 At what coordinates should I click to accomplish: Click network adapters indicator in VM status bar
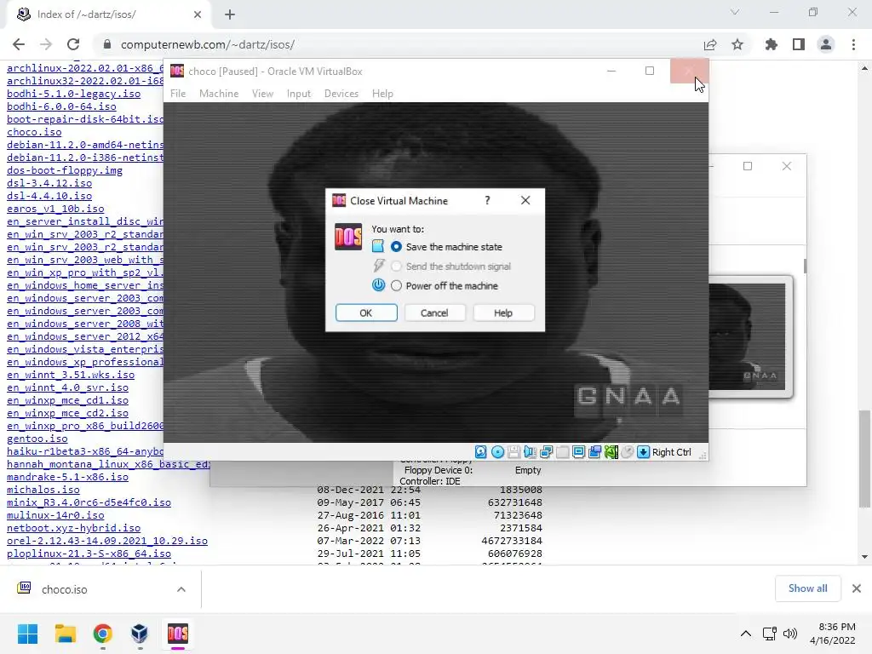[546, 452]
